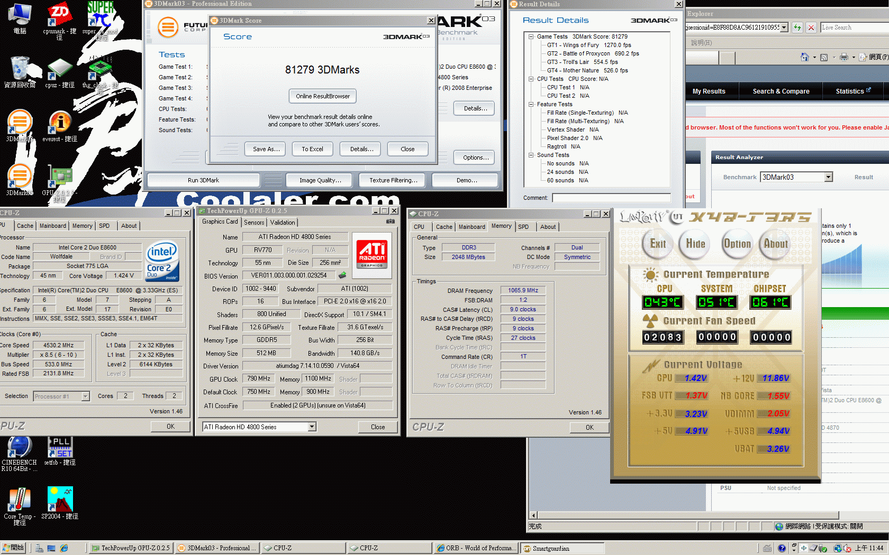This screenshot has width=889, height=555.
Task: Open the 資源回收筒 recycle bin icon
Action: click(x=20, y=72)
